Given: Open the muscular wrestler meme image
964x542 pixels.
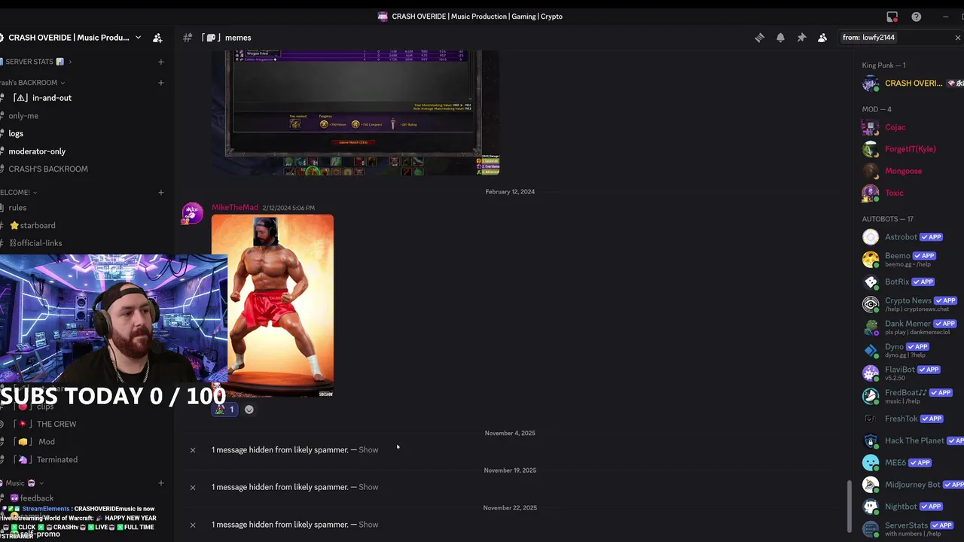Looking at the screenshot, I should point(273,306).
